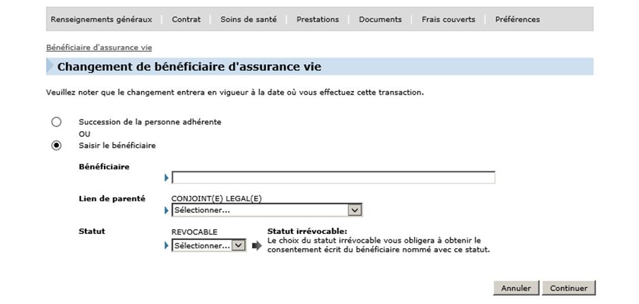Screen dimensions: 639x304
Task: Focus the Bénéficiaire name input field
Action: click(333, 178)
